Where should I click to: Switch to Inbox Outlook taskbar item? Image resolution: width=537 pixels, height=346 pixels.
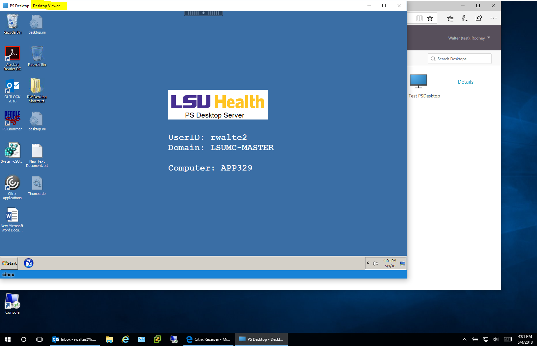pos(74,339)
